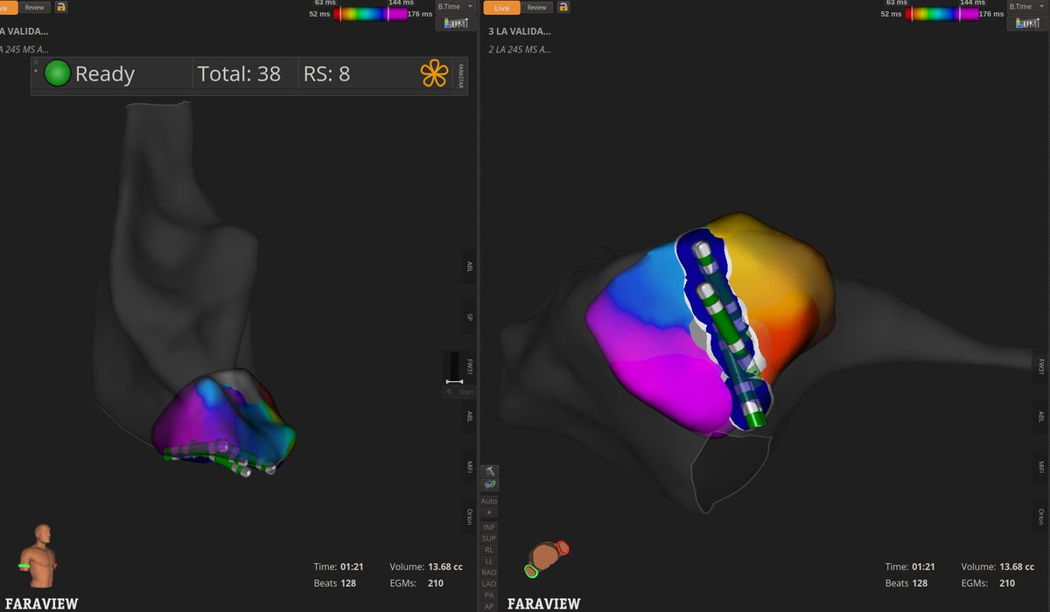
Task: Click the 'EGMs: 210' value in right view
Action: coord(989,583)
